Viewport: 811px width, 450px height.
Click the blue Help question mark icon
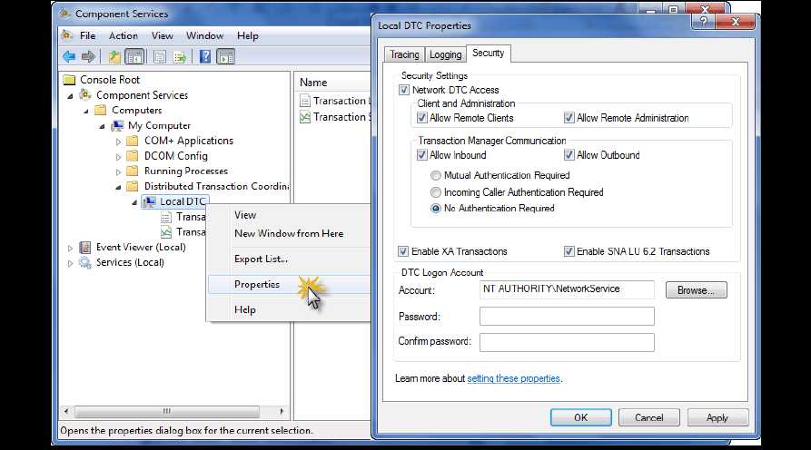(205, 57)
